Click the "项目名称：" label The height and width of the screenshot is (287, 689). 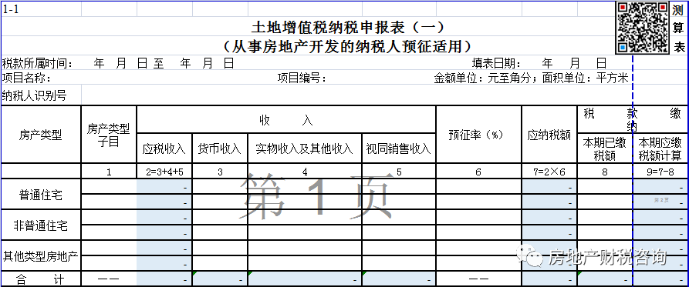[x=27, y=78]
